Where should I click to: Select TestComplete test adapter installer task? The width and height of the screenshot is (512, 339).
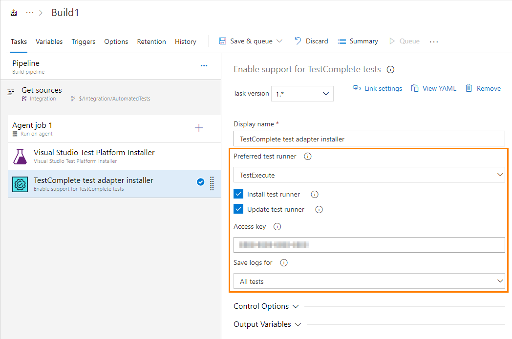[114, 184]
